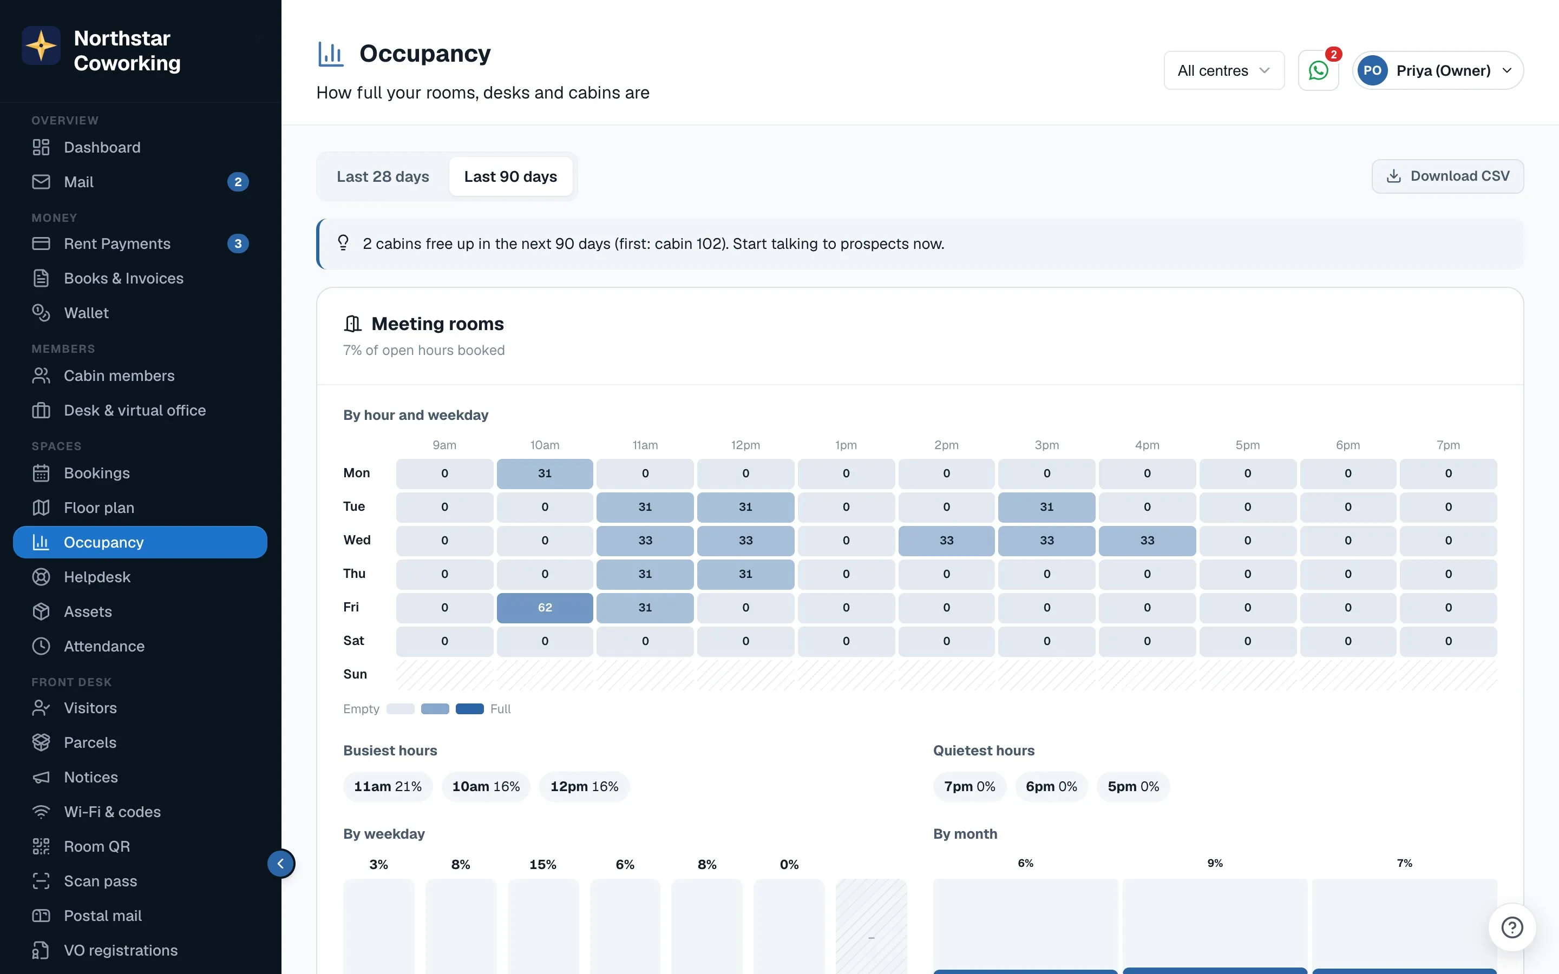1559x974 pixels.
Task: Open Scan pass
Action: (140, 881)
